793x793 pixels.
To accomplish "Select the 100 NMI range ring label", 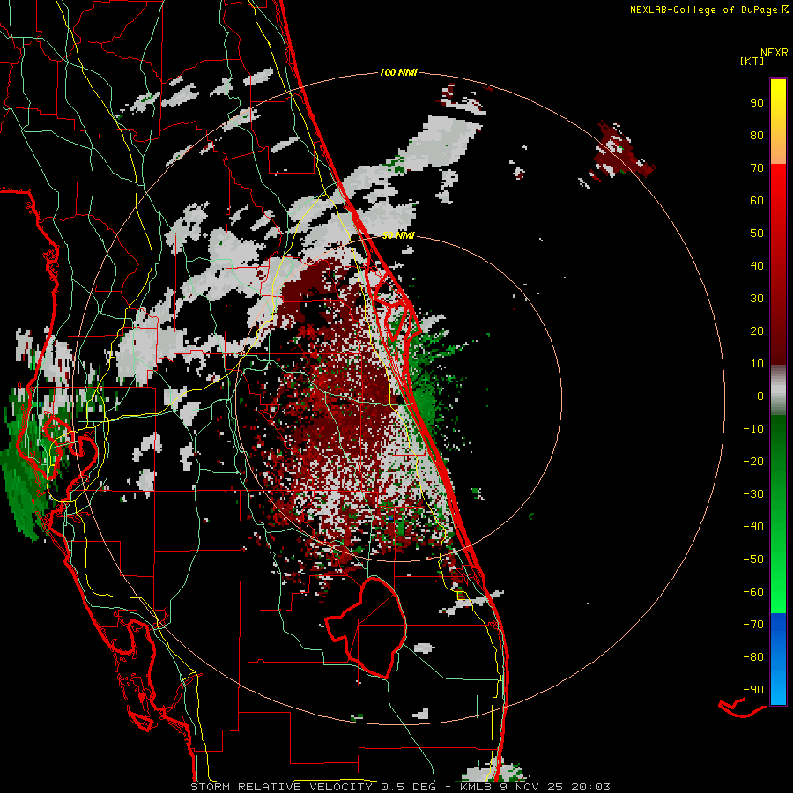I will pyautogui.click(x=398, y=73).
